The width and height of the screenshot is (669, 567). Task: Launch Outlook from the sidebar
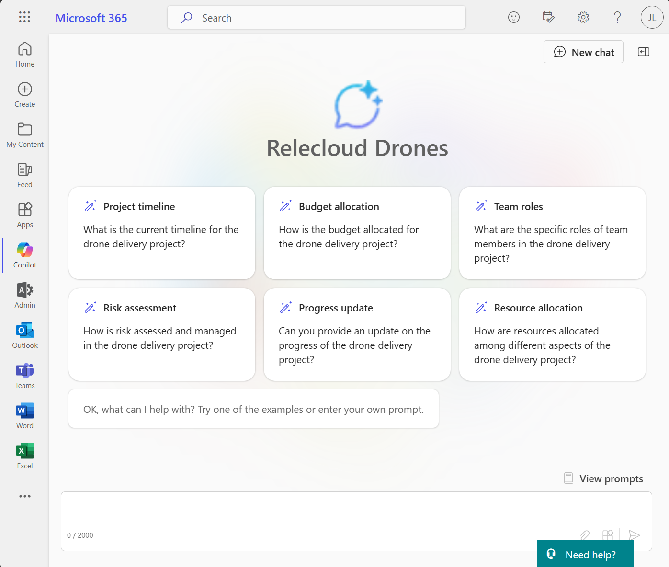[25, 336]
